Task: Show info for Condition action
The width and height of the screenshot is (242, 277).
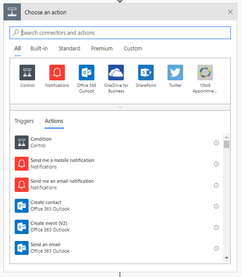Action: [x=216, y=143]
